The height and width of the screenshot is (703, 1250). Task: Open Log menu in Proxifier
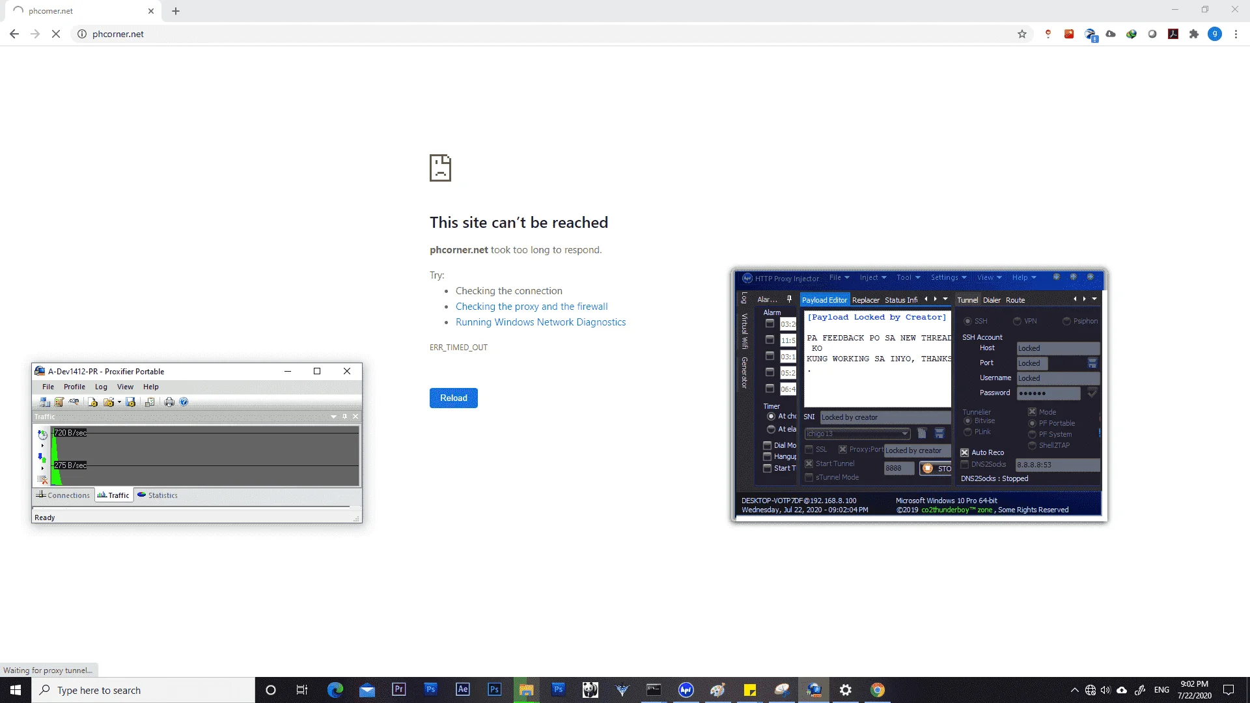click(x=101, y=387)
